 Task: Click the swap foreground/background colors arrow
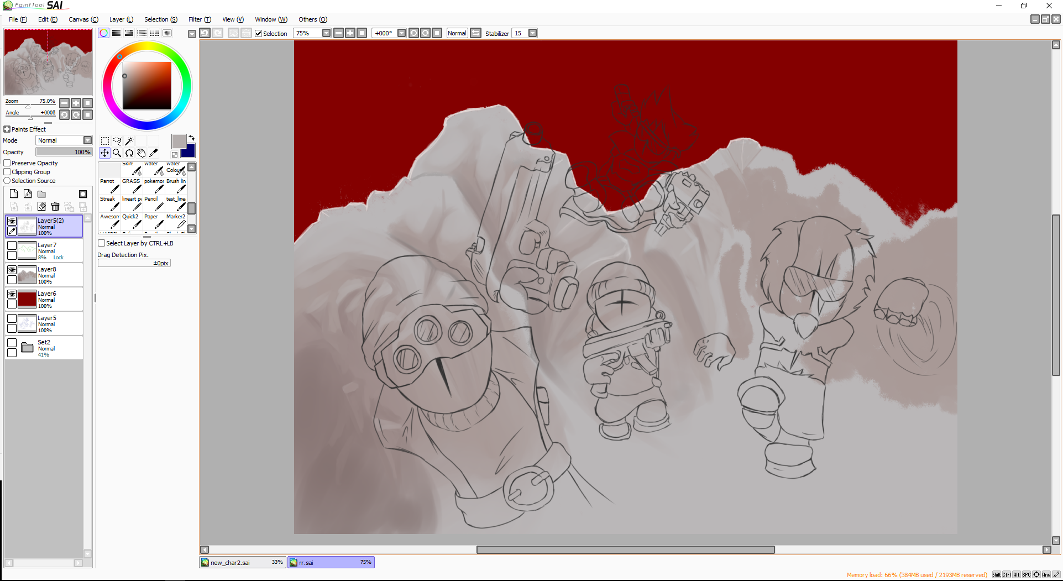pos(192,138)
